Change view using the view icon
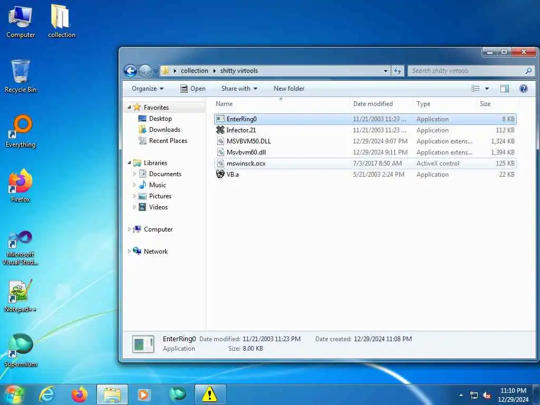 pos(476,89)
